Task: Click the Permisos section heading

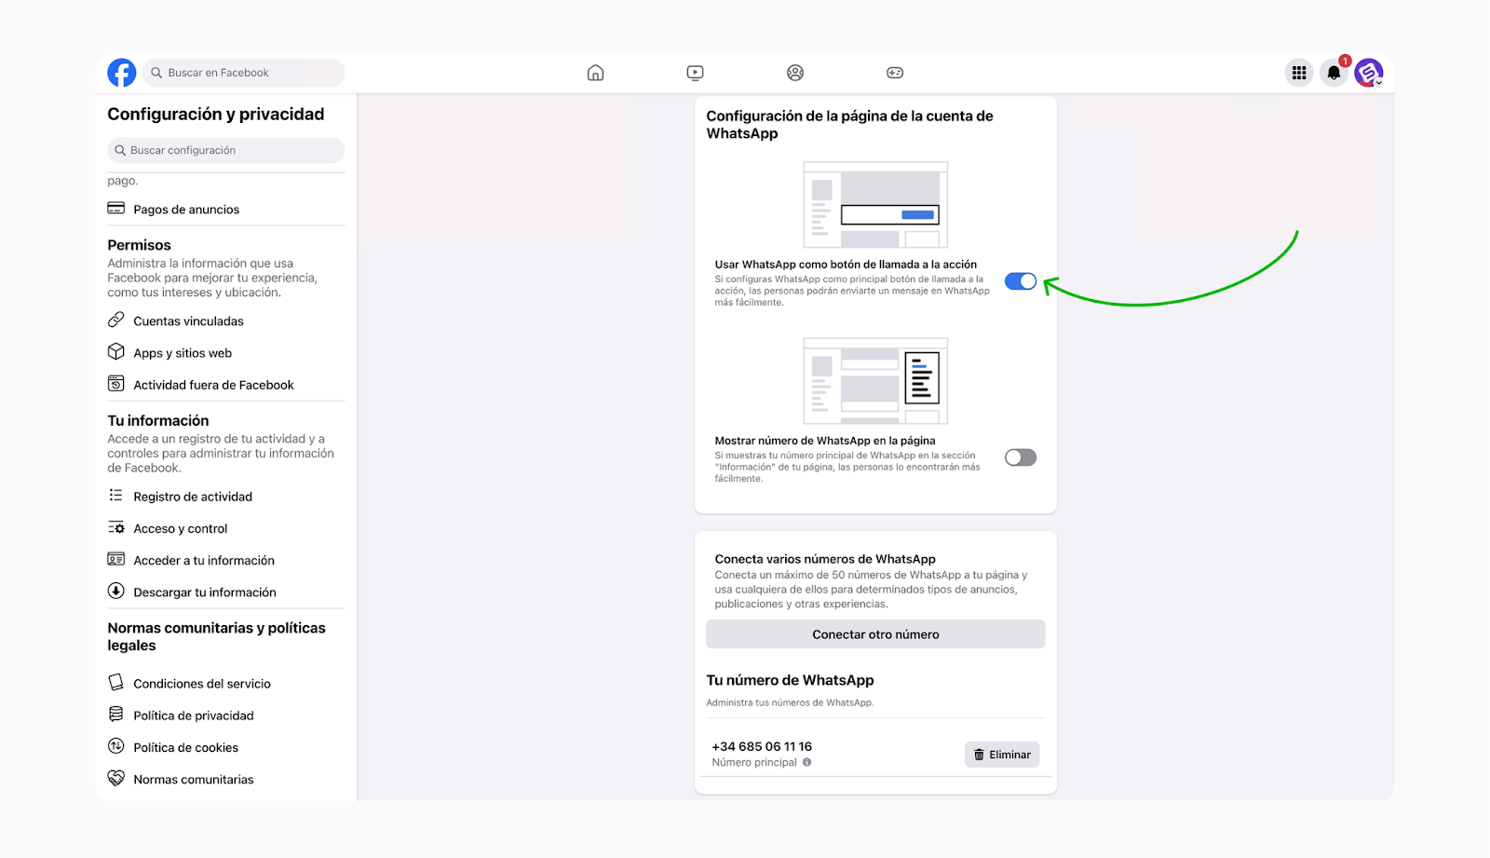Action: (x=139, y=245)
